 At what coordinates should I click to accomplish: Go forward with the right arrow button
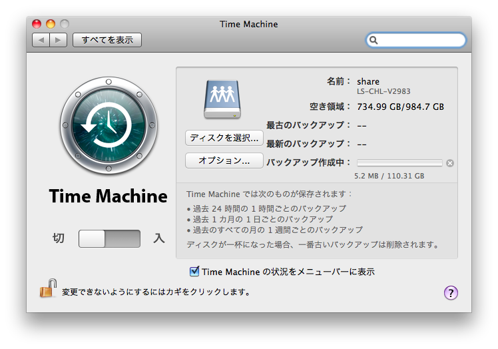(58, 40)
